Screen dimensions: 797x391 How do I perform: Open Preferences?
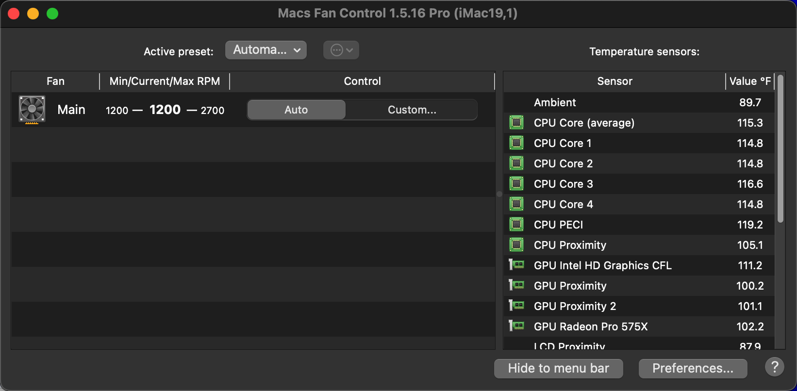coord(693,368)
